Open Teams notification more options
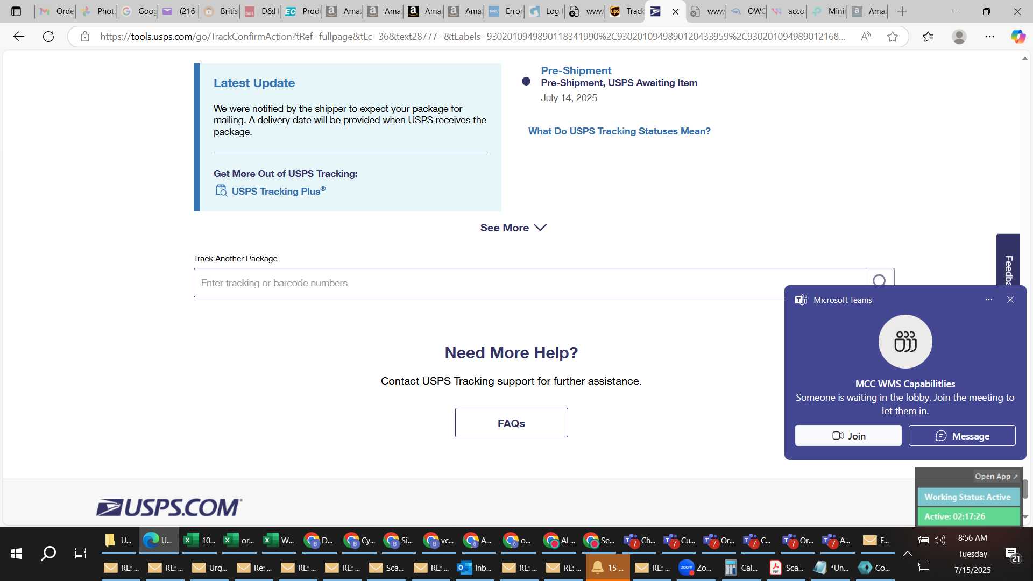 [989, 300]
